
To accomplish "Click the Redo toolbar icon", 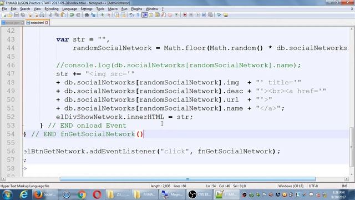I will 78,15.
